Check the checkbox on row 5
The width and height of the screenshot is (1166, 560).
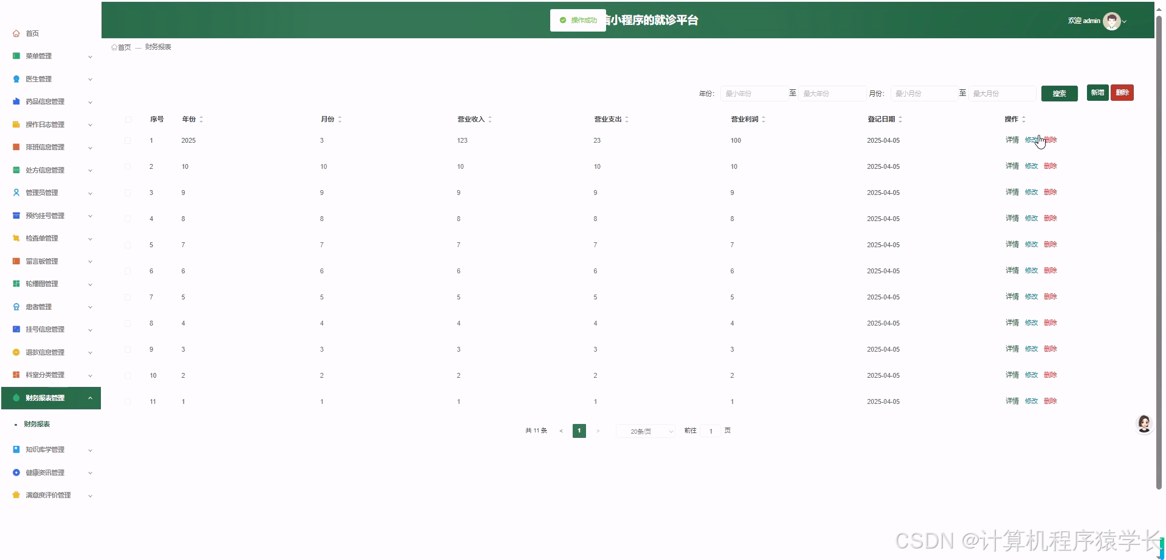127,245
